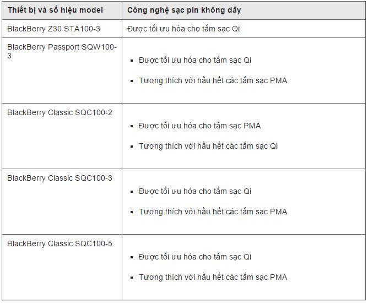Image resolution: width=368 pixels, height=303 pixels.
Task: Click the Qi optimized line for Classic SQC100-5
Action: pos(195,257)
